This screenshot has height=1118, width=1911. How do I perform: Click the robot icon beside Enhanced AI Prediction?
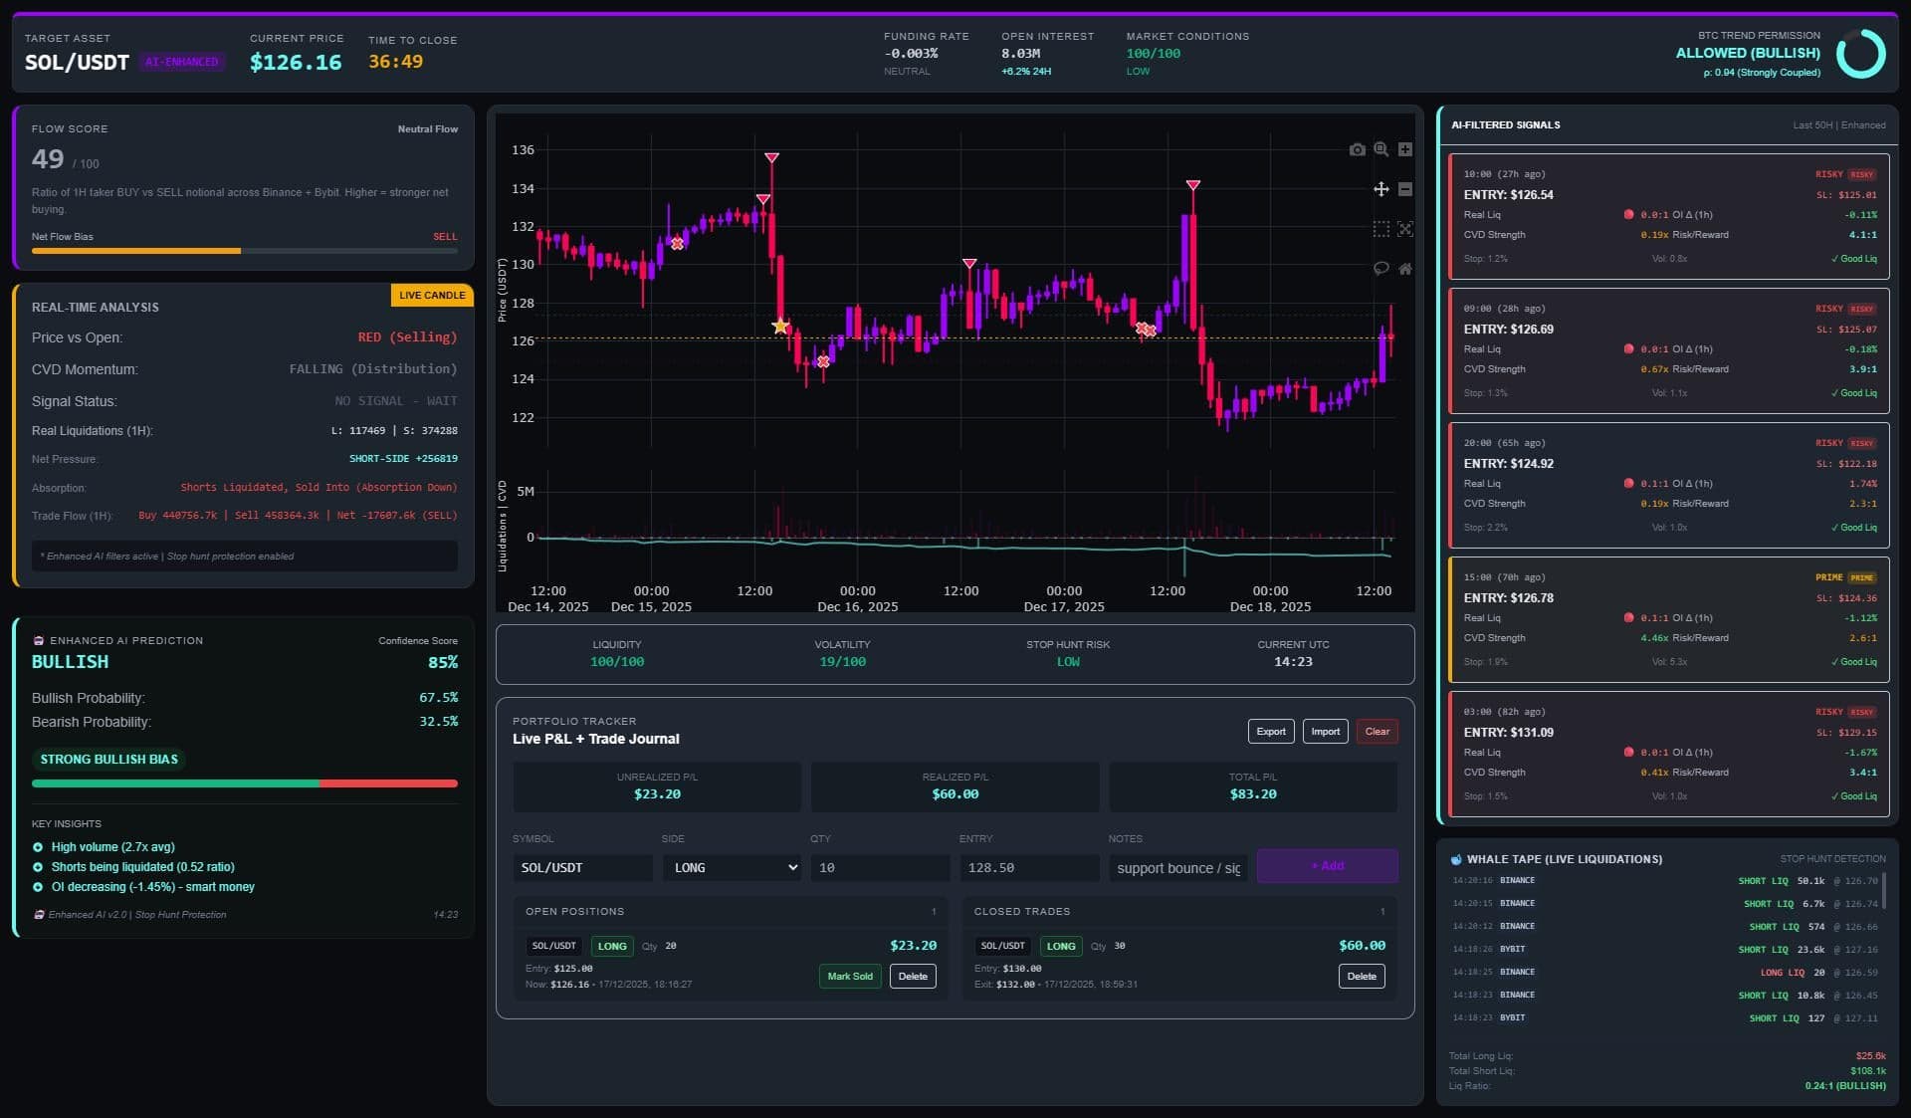click(38, 640)
